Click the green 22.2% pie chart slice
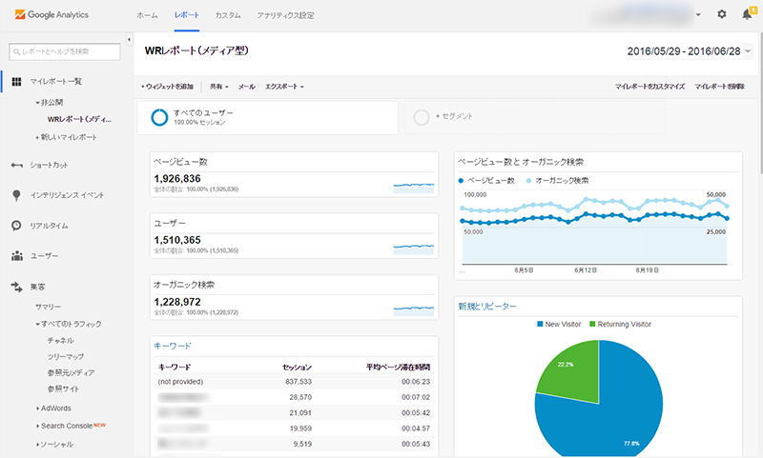763x458 pixels. (x=574, y=374)
